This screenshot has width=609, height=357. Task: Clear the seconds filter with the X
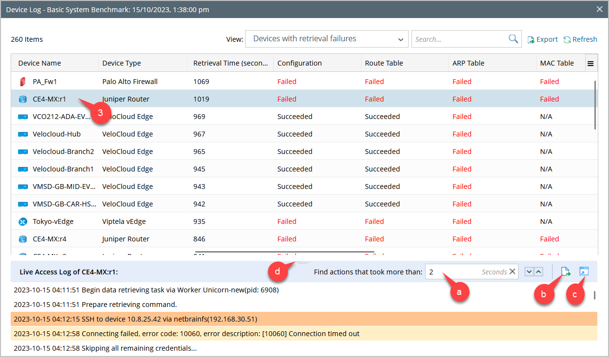pos(512,272)
